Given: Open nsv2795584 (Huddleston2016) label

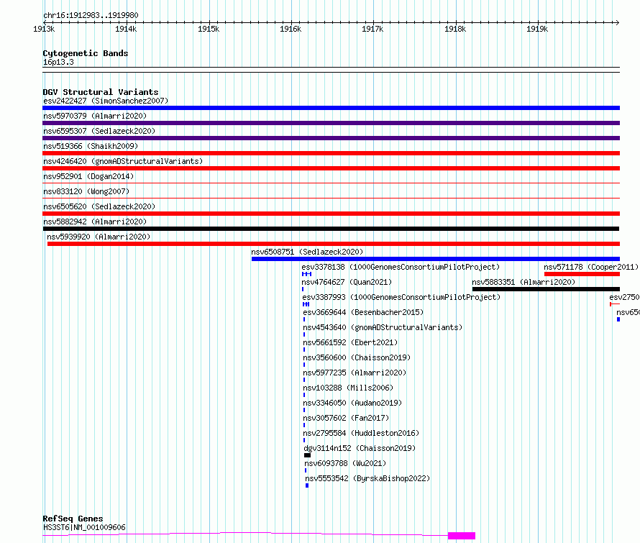Looking at the screenshot, I should click(361, 433).
